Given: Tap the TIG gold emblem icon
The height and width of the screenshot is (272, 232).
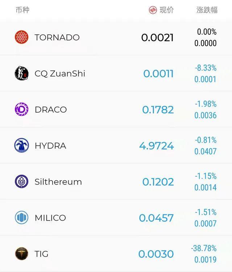Looking at the screenshot, I should (x=21, y=254).
